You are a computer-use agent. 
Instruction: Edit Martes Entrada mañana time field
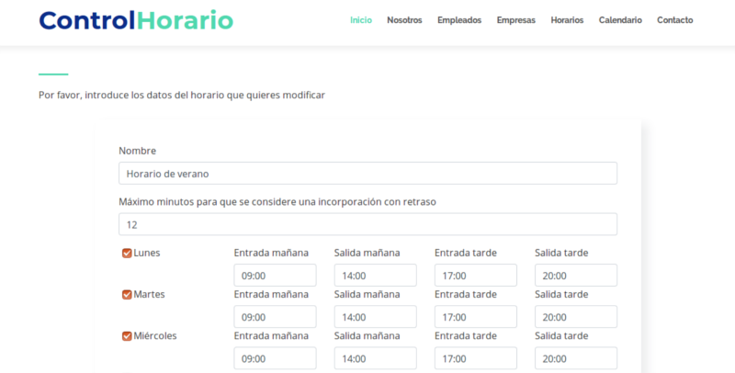[x=275, y=317]
